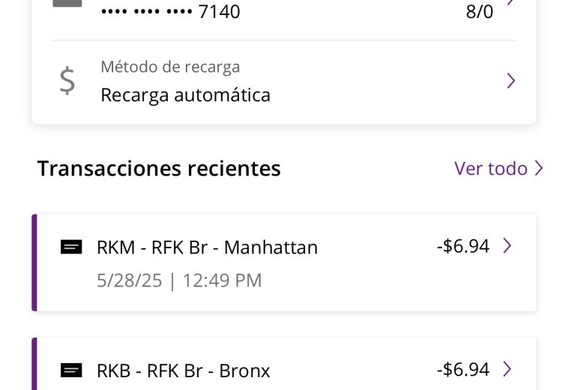568x390 pixels.
Task: Open Método de recarga row label
Action: pos(170,67)
